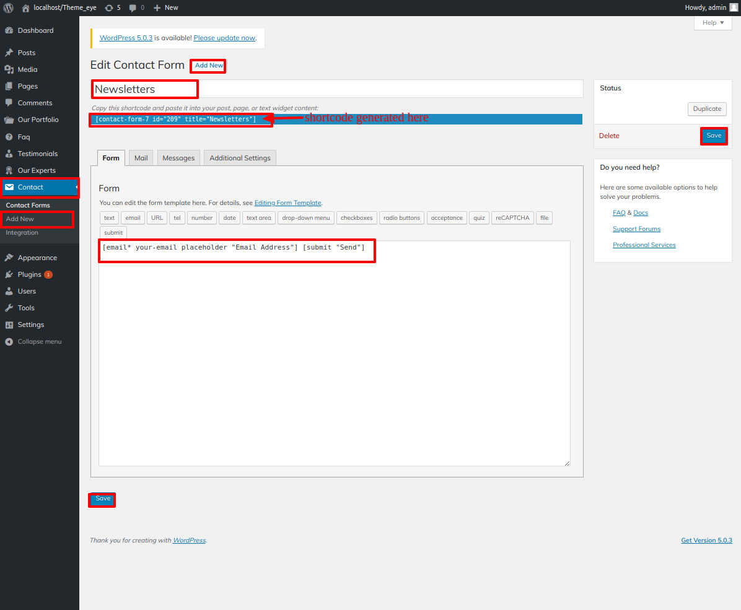The width and height of the screenshot is (741, 610).
Task: Click the Our Experts badge icon
Action: pos(9,170)
